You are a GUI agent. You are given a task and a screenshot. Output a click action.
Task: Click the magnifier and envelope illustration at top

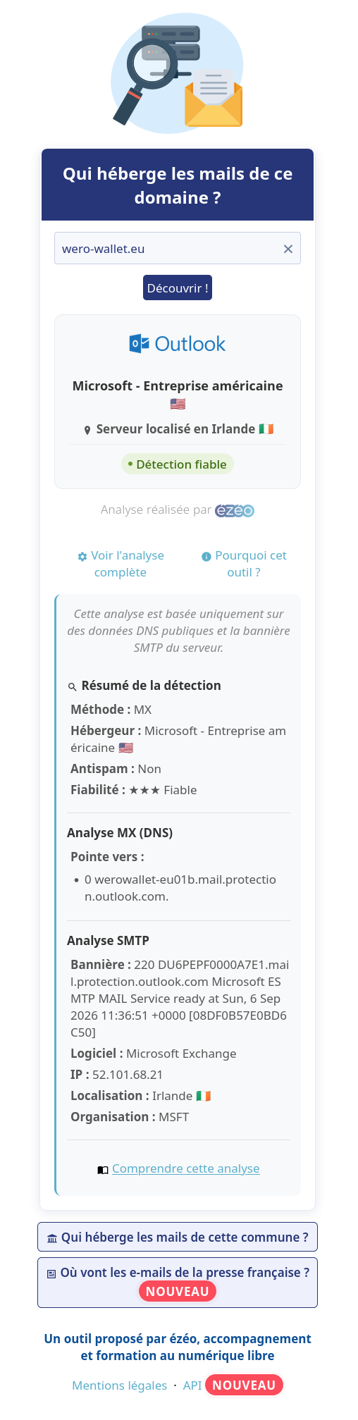178,73
